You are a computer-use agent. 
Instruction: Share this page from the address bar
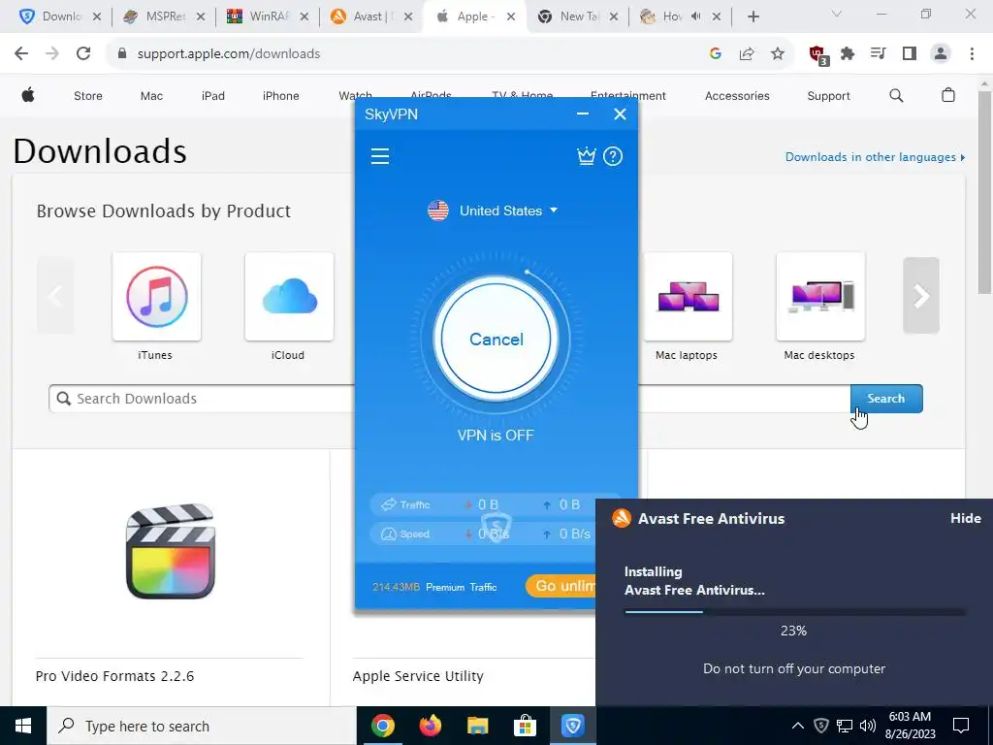(x=747, y=54)
